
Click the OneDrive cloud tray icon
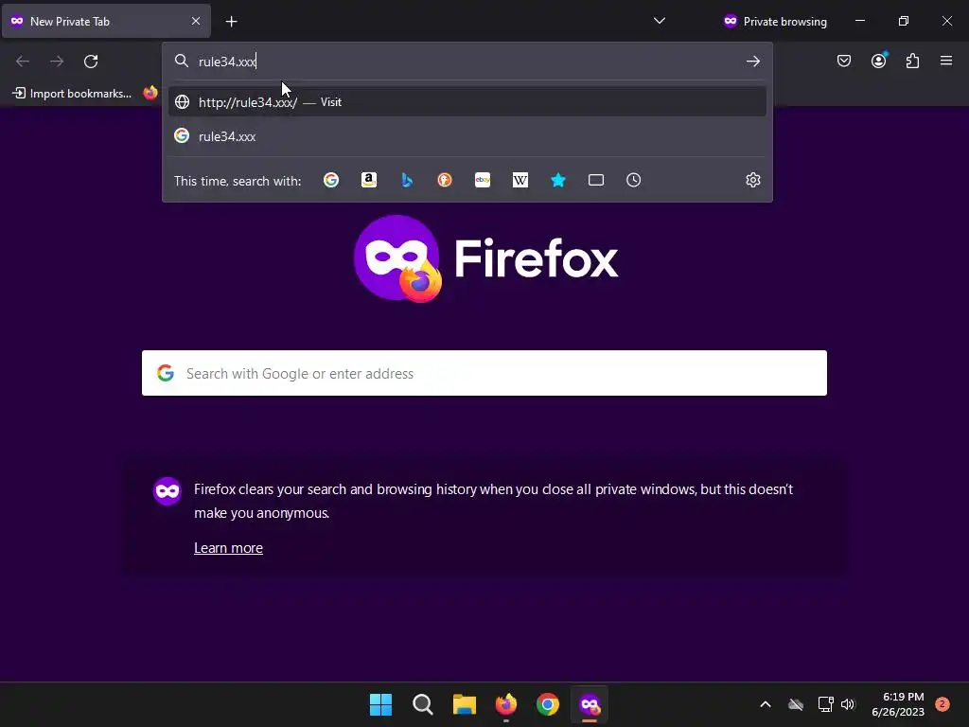pyautogui.click(x=796, y=704)
